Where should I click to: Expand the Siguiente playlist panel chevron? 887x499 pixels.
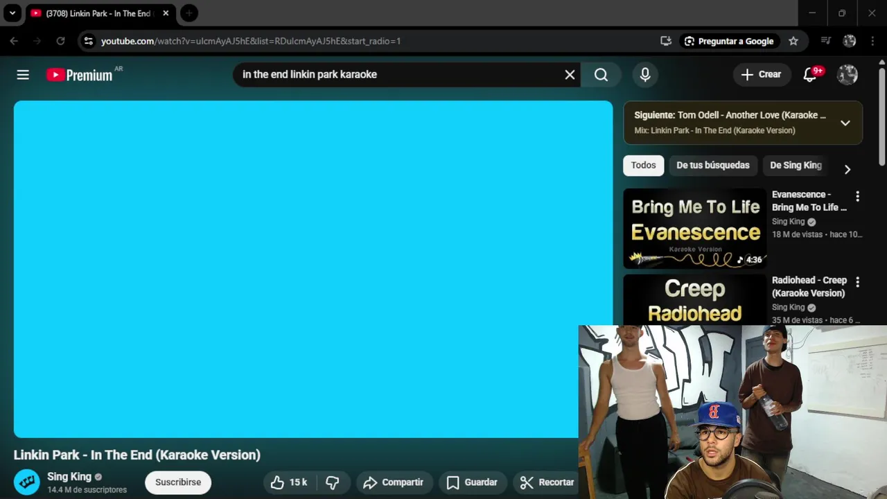click(845, 123)
